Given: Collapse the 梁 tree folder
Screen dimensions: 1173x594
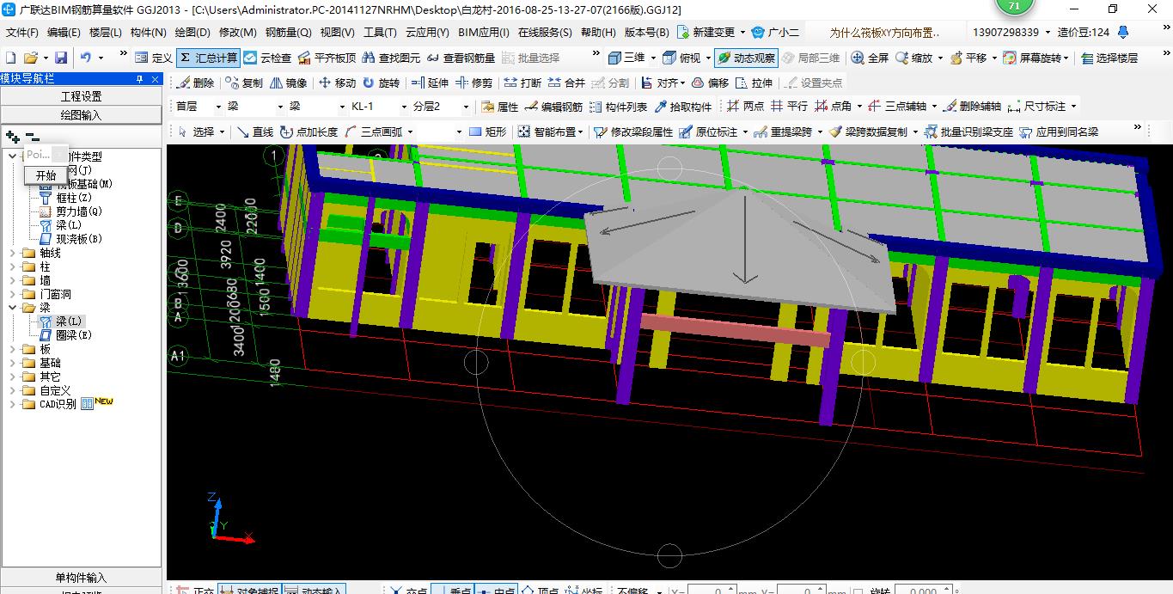Looking at the screenshot, I should tap(13, 308).
